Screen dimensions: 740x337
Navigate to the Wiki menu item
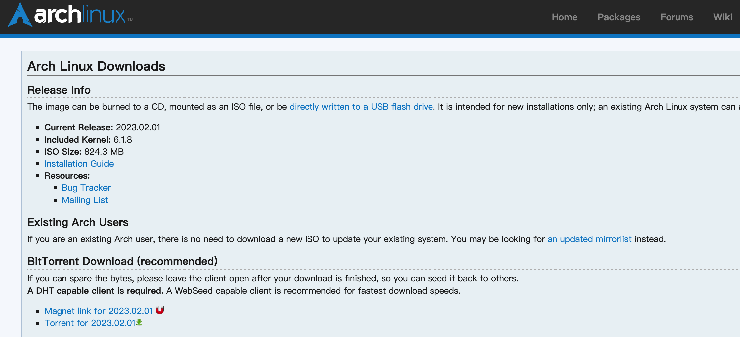pyautogui.click(x=722, y=17)
